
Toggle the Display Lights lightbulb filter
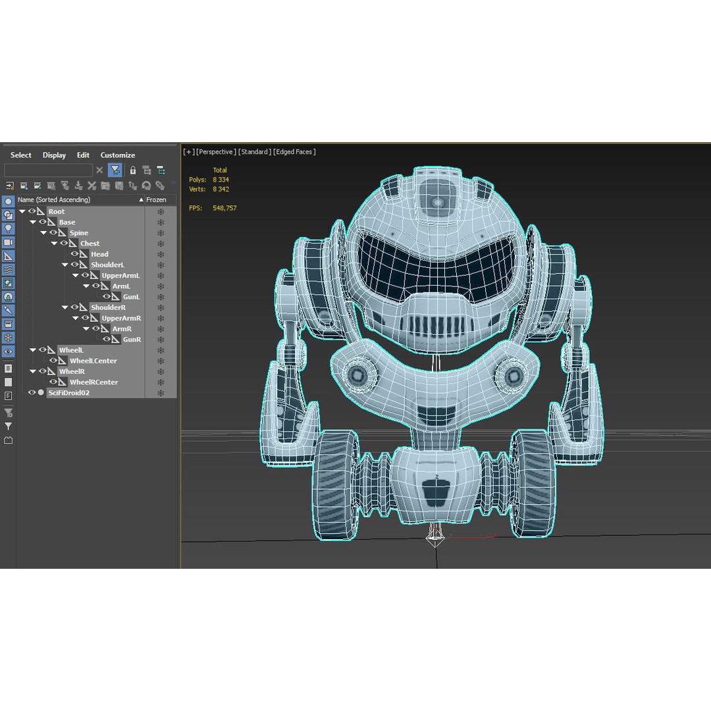pyautogui.click(x=8, y=228)
